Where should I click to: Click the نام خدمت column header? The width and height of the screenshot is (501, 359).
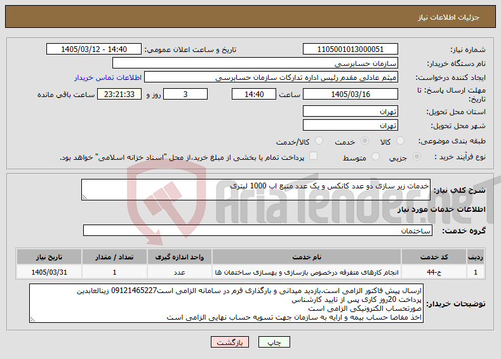pyautogui.click(x=307, y=257)
